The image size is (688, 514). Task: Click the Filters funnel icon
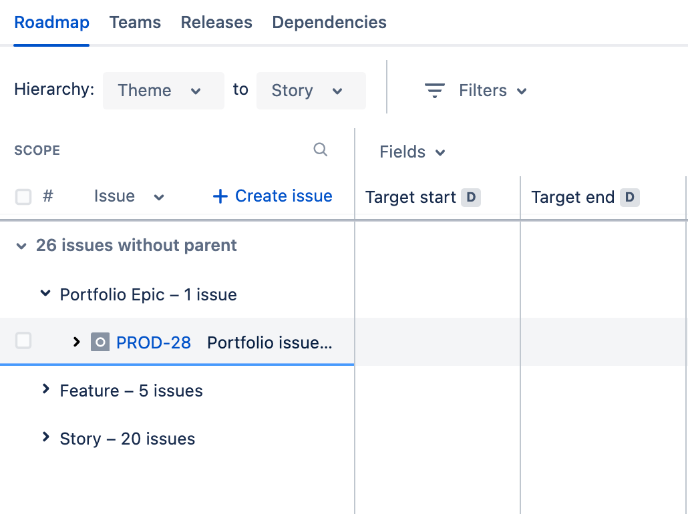pos(435,91)
